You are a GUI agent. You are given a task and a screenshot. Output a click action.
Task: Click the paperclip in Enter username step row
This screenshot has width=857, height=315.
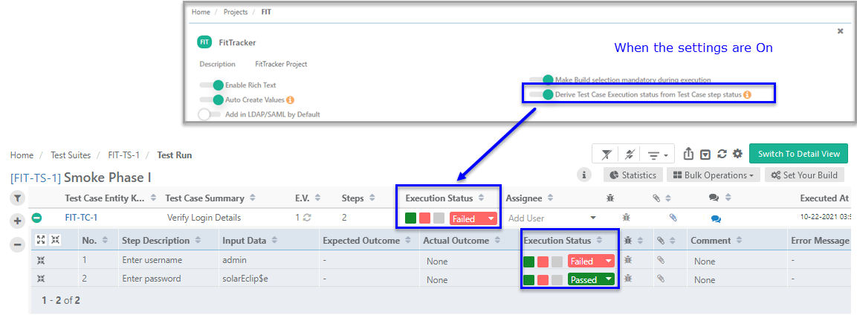click(660, 260)
